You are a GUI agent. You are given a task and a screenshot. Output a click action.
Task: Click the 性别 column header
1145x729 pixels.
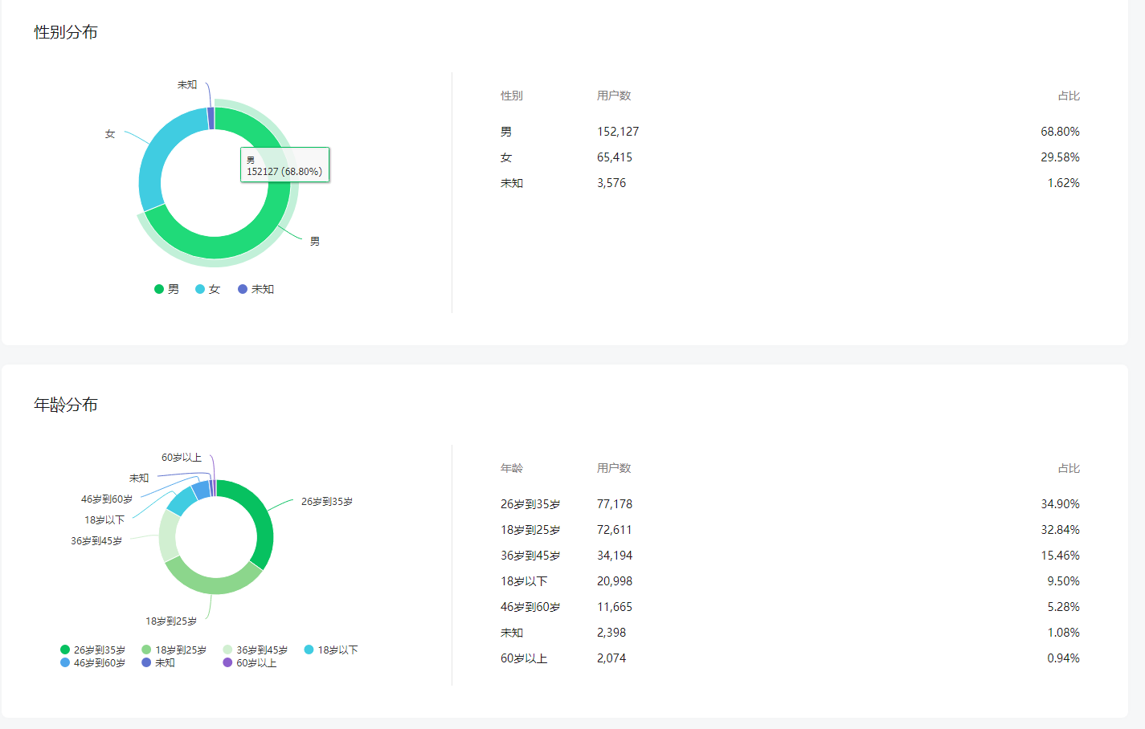click(x=512, y=96)
